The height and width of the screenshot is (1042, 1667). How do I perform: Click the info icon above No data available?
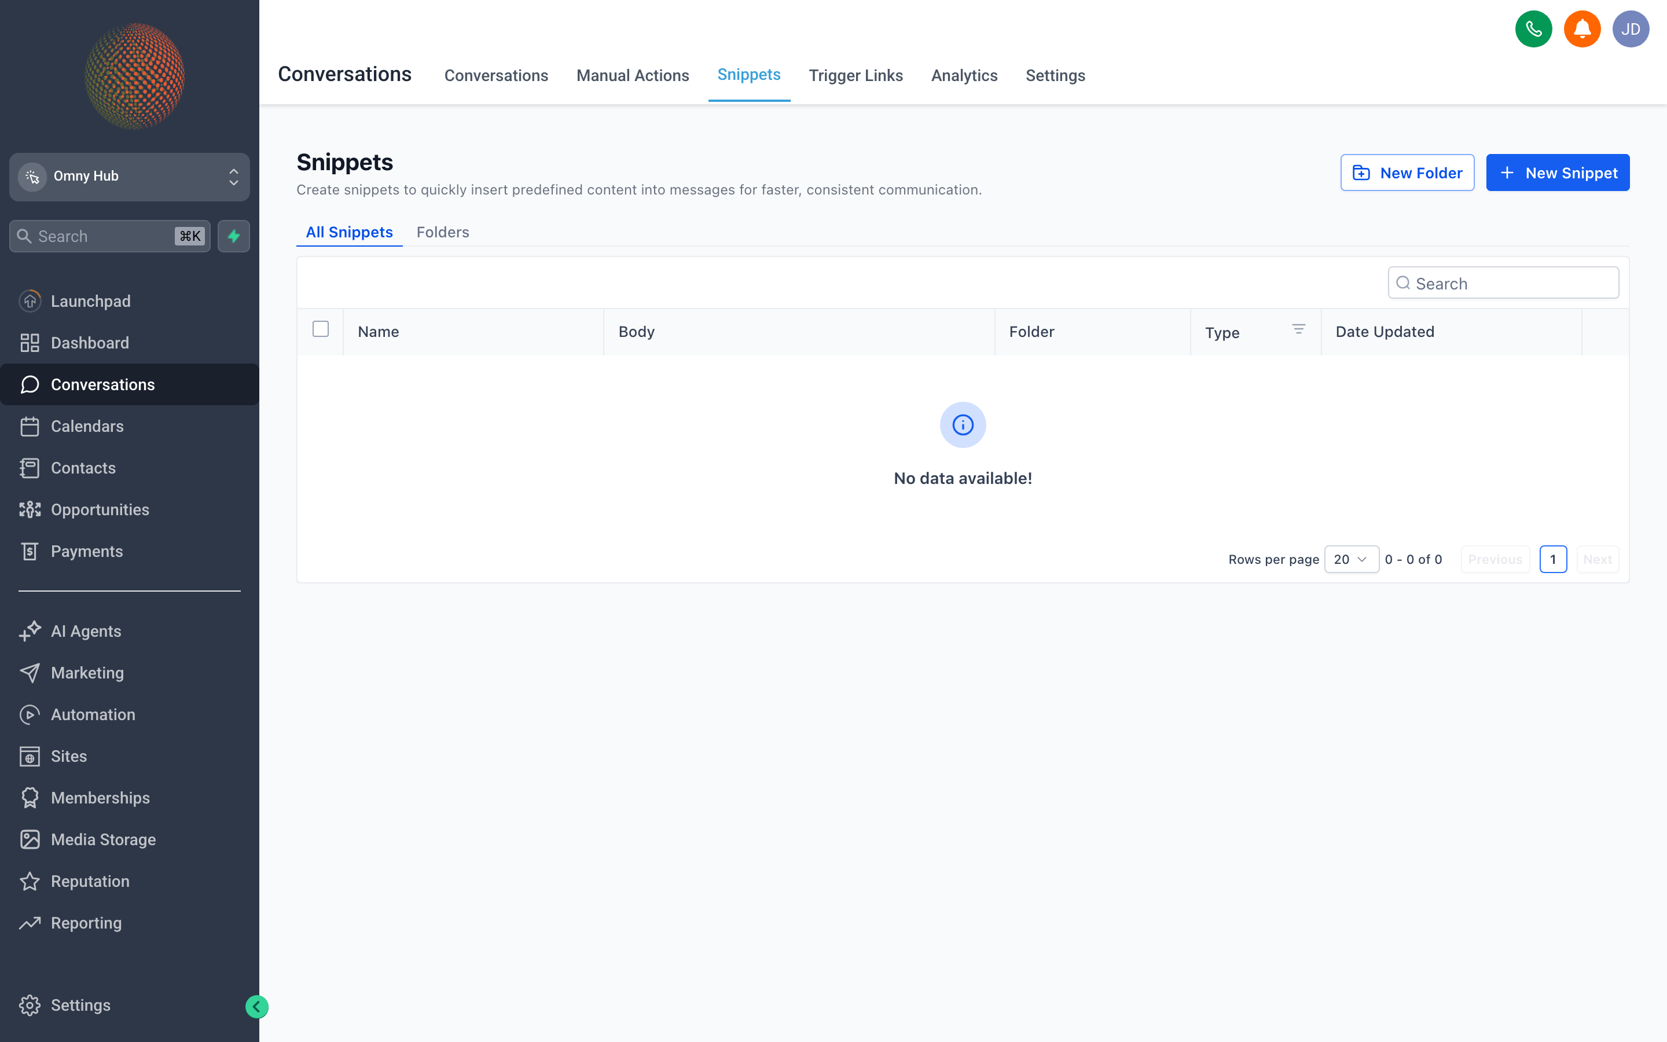point(963,424)
